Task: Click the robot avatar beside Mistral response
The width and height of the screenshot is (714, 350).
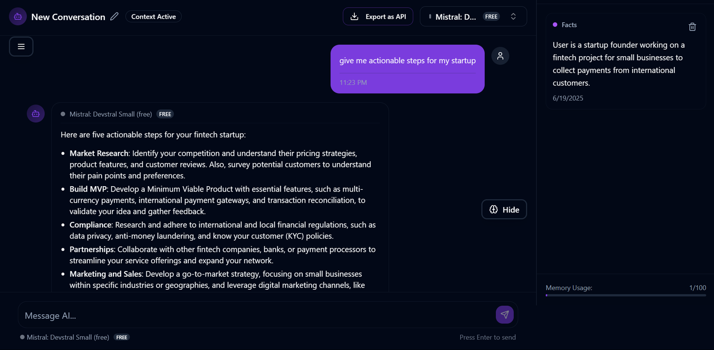Action: pos(36,113)
